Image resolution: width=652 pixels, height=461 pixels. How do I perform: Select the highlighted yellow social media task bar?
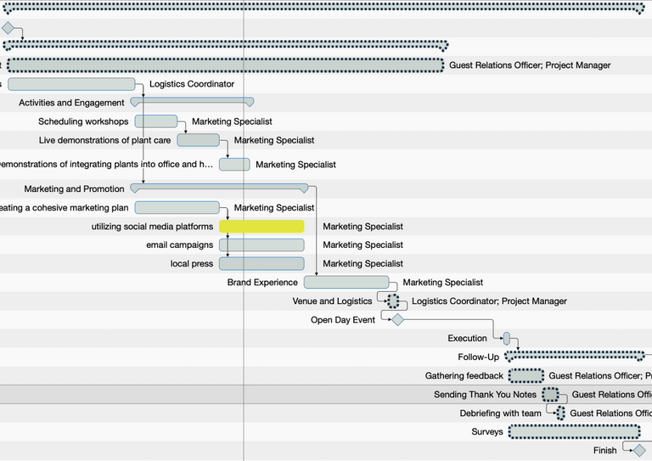261,227
